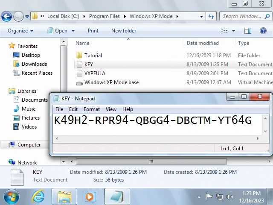The width and height of the screenshot is (273, 205).
Task: Sort by Date modified column header
Action: tap(203, 43)
